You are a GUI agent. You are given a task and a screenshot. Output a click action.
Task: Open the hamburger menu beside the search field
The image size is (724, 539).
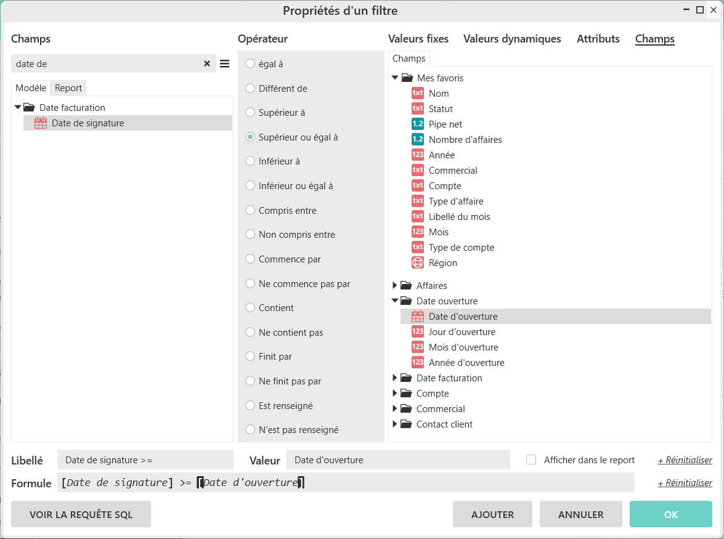coord(225,64)
